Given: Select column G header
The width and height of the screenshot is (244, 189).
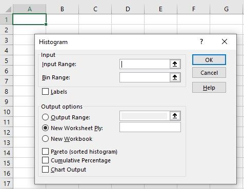Looking at the screenshot, I should (227, 9).
